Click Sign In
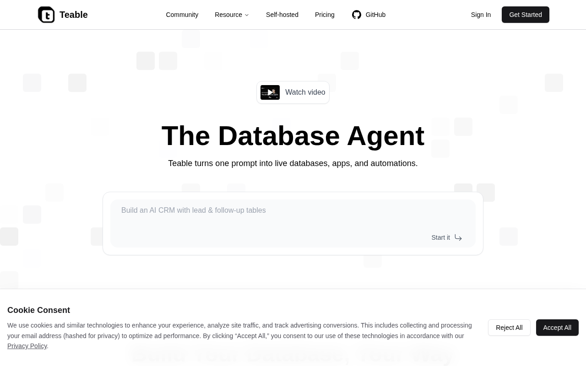The width and height of the screenshot is (586, 366). pyautogui.click(x=481, y=15)
